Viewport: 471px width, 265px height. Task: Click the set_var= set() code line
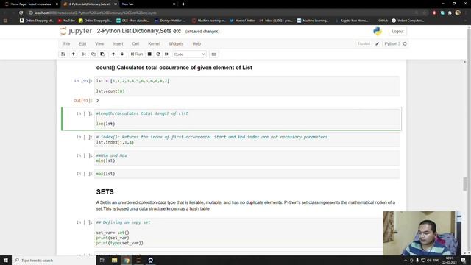click(113, 233)
